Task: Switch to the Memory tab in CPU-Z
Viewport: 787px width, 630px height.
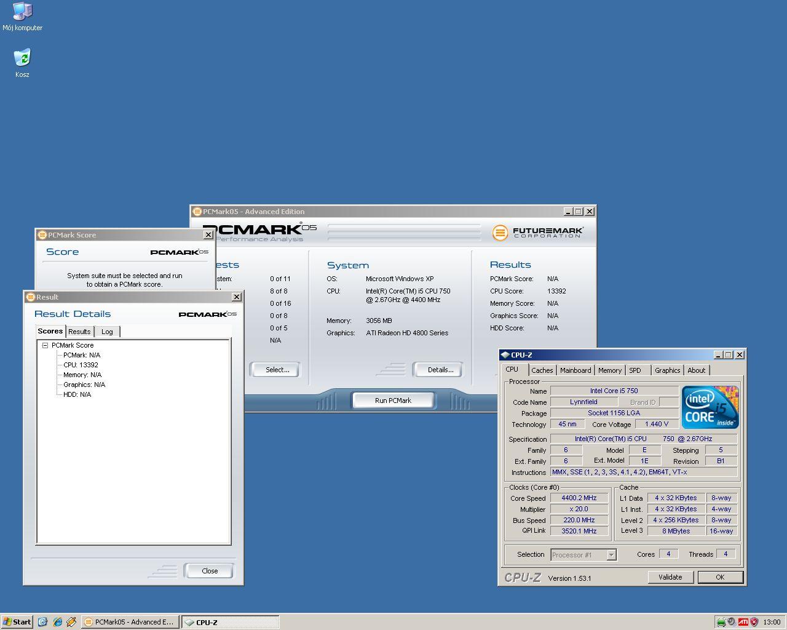Action: pos(610,370)
